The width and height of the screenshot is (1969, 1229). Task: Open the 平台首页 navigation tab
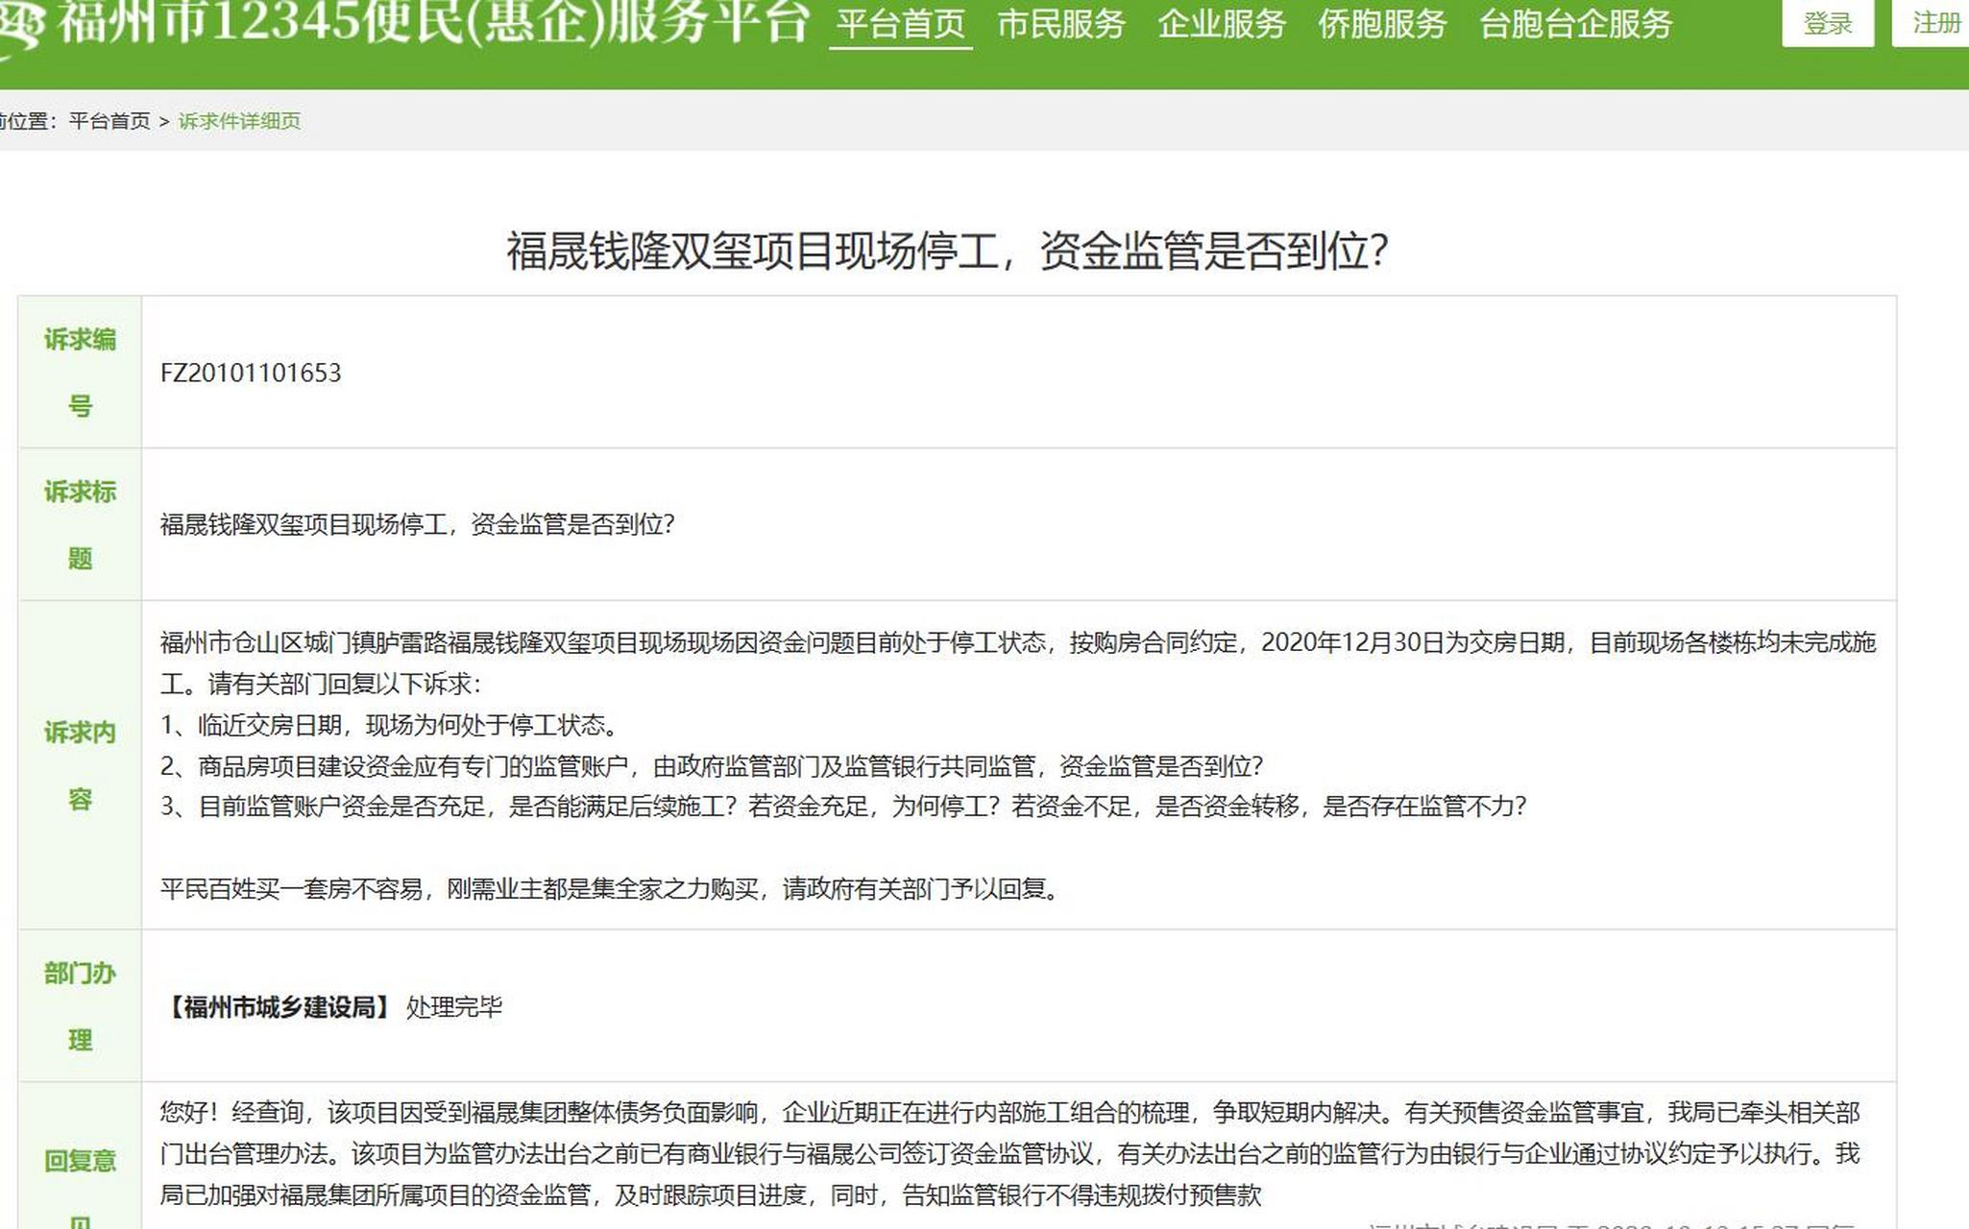click(900, 24)
